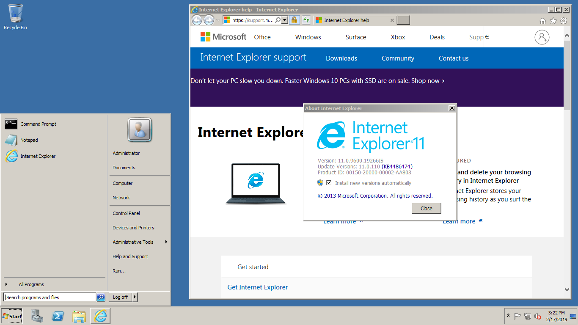The image size is (578, 325).
Task: Go back with the browser Back arrow
Action: coord(197,20)
